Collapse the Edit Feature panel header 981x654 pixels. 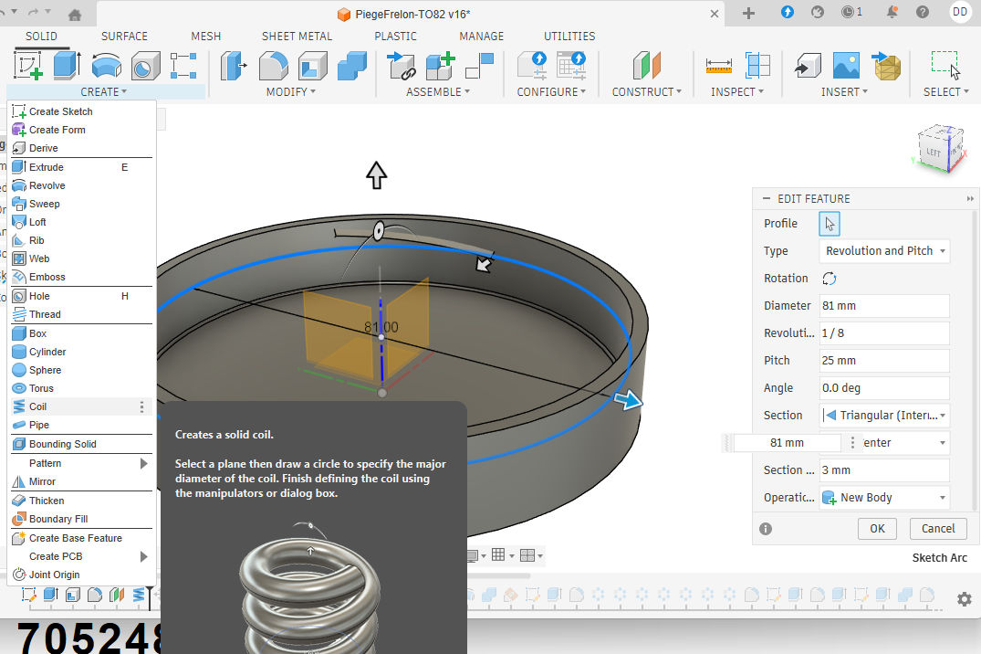coord(765,198)
